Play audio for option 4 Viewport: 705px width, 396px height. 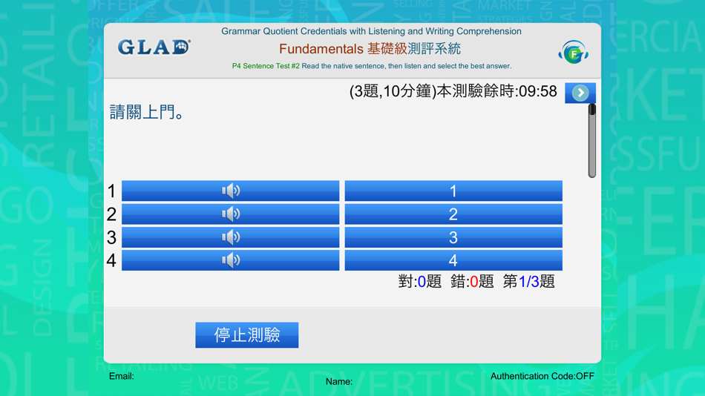(230, 260)
